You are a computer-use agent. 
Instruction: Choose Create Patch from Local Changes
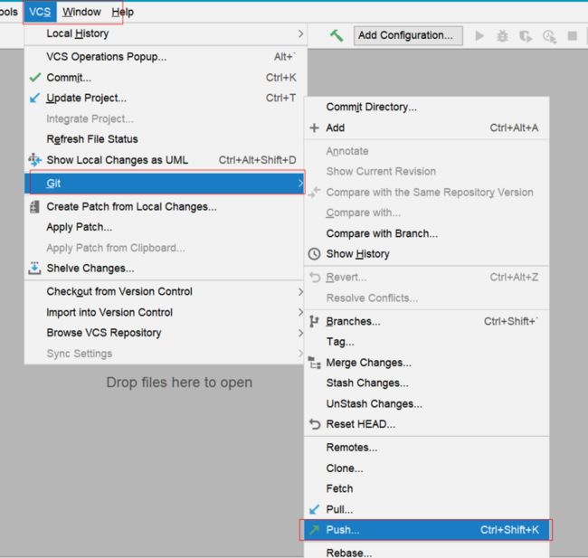(166, 206)
